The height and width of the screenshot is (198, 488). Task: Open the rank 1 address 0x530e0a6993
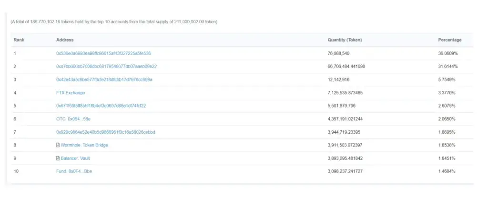pos(103,53)
